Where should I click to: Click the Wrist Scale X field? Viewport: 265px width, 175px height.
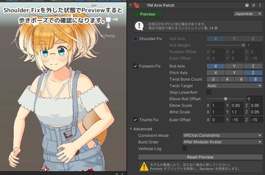[218, 112]
